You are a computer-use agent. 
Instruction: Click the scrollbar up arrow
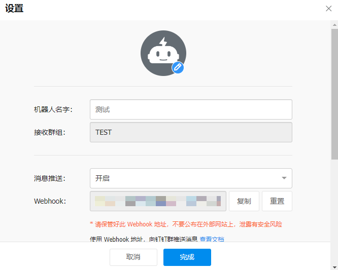[x=334, y=24]
